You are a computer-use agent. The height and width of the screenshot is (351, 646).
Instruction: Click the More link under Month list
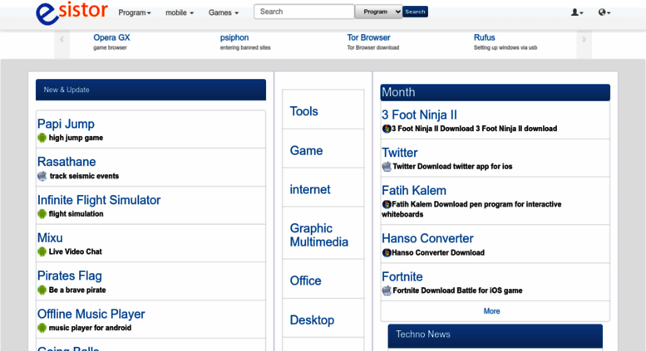pyautogui.click(x=491, y=311)
